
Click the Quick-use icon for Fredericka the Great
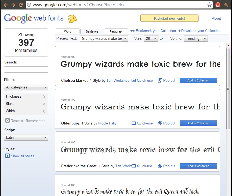tap(134, 166)
